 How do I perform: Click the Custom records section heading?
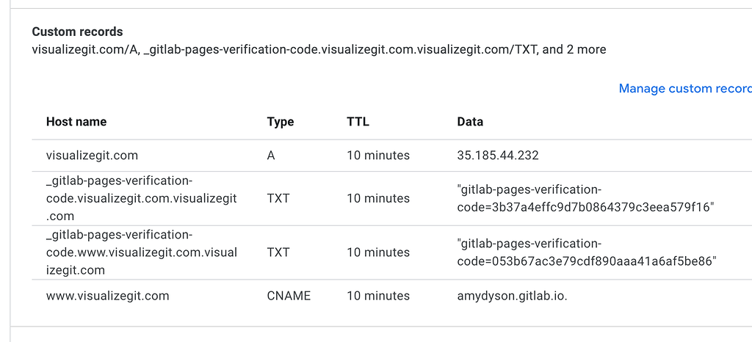pyautogui.click(x=77, y=32)
